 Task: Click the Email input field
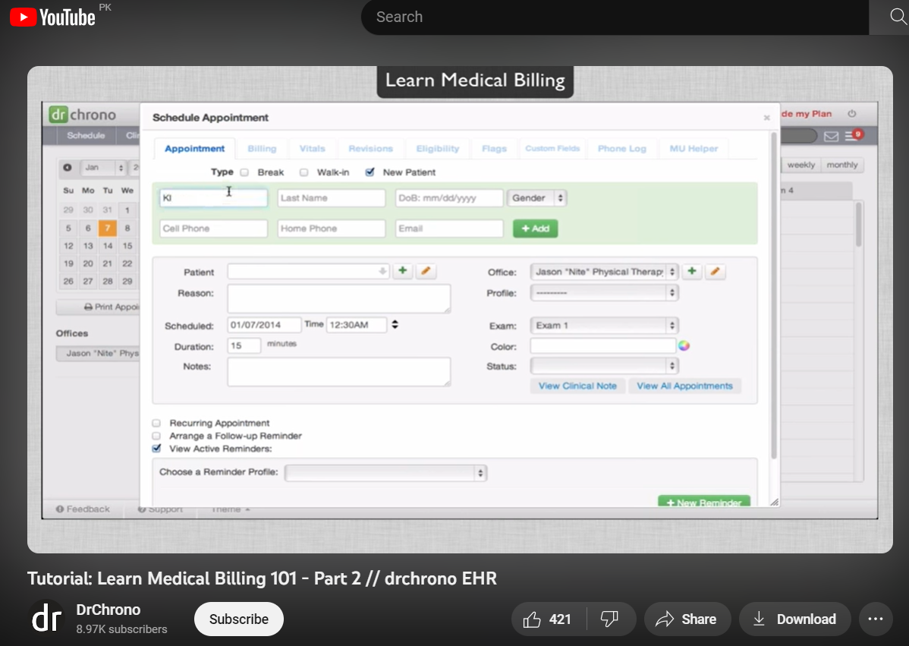pyautogui.click(x=449, y=228)
